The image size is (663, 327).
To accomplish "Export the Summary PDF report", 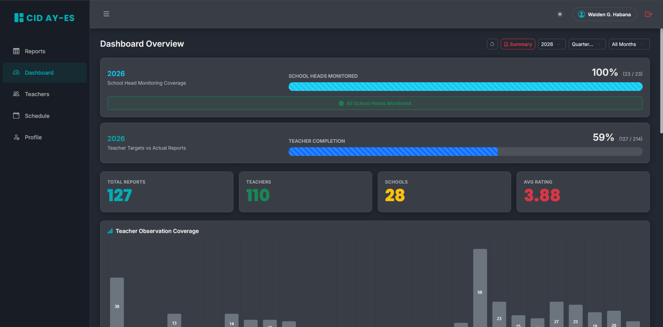I will tap(518, 44).
